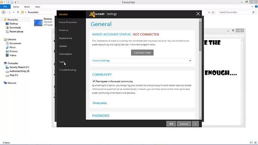Open the File tab in Explorer ribbon
258x145 pixels.
click(x=5, y=7)
